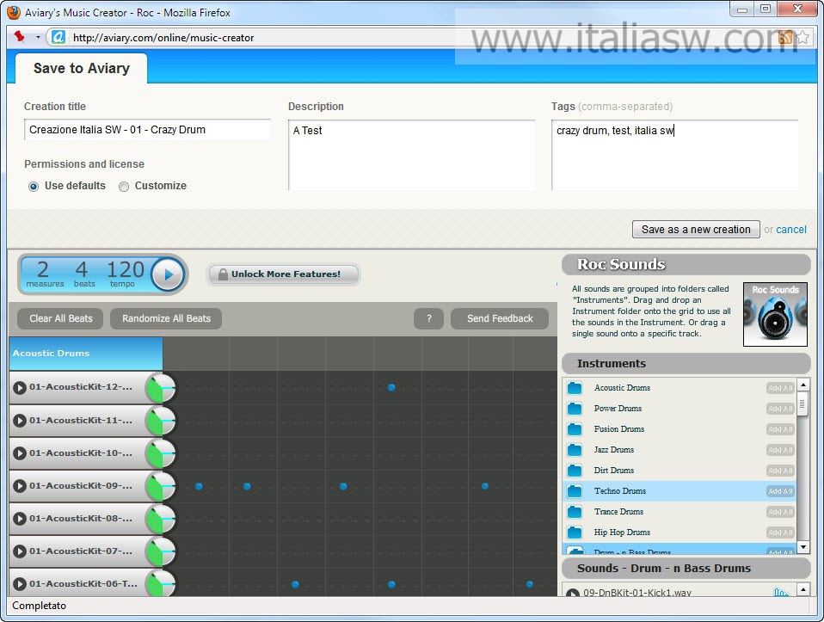Image resolution: width=824 pixels, height=622 pixels.
Task: Click Randomize All Beats
Action: coord(166,318)
